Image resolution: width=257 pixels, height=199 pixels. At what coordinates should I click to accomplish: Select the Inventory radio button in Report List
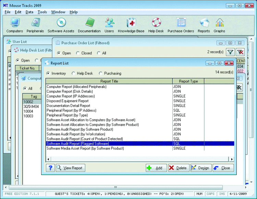pos(48,73)
